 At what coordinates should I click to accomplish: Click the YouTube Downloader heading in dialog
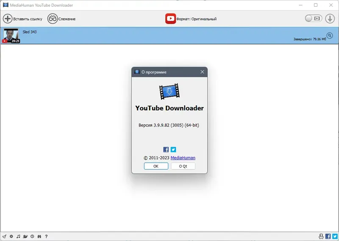click(x=169, y=108)
